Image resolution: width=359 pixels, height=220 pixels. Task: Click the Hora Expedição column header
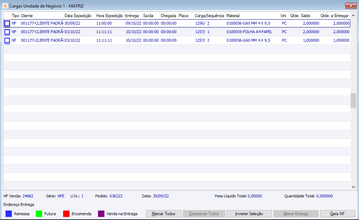pos(110,16)
